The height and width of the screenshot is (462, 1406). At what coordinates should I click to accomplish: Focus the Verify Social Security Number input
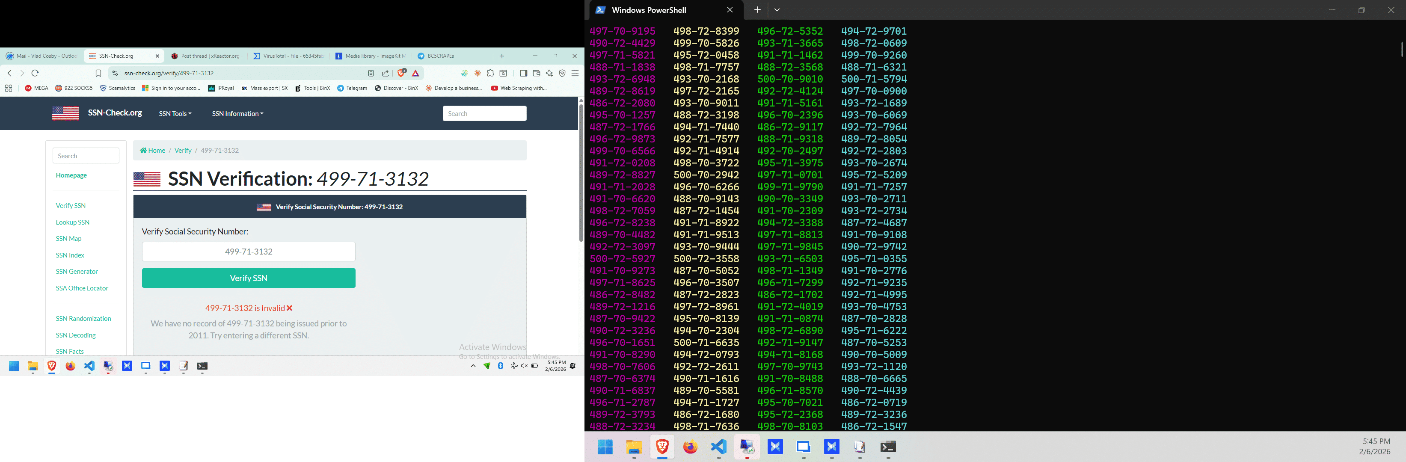tap(248, 252)
